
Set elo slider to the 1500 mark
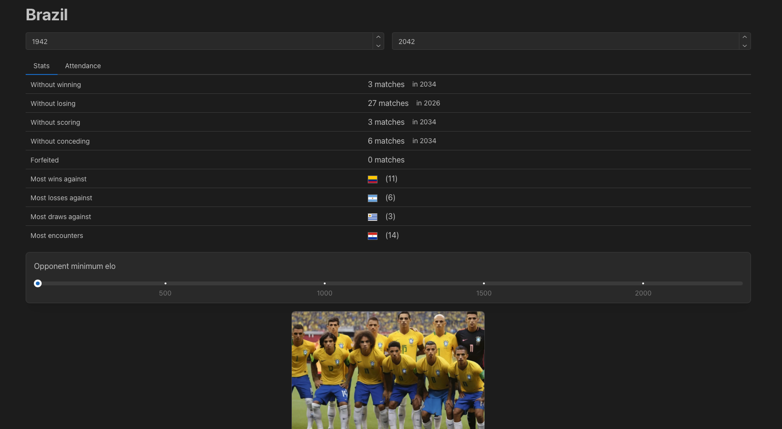click(484, 283)
